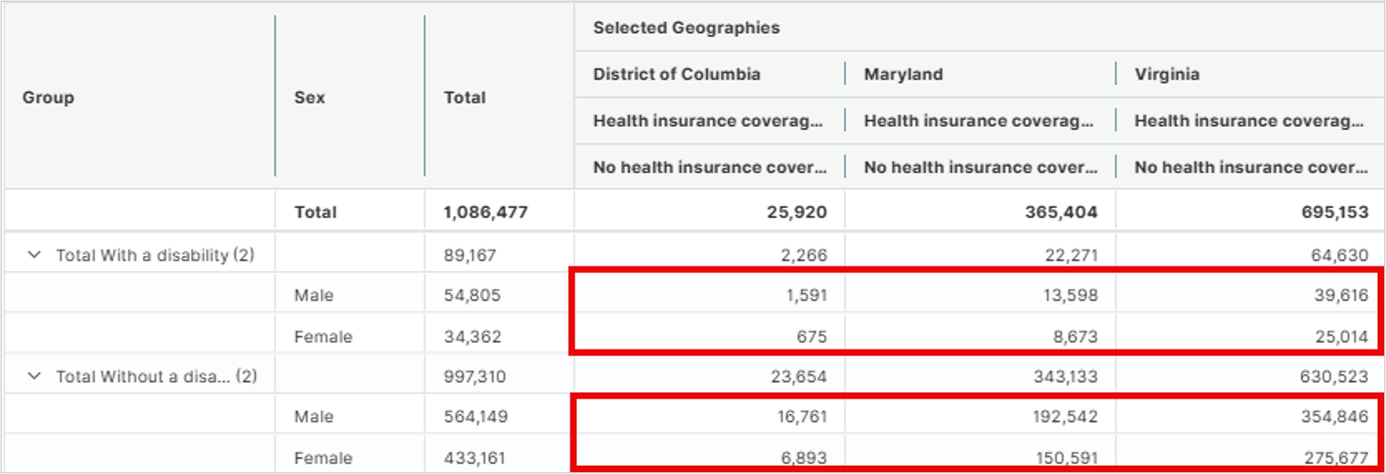This screenshot has height=474, width=1386.
Task: Select Maryland male without disability value 192,542
Action: click(1069, 417)
